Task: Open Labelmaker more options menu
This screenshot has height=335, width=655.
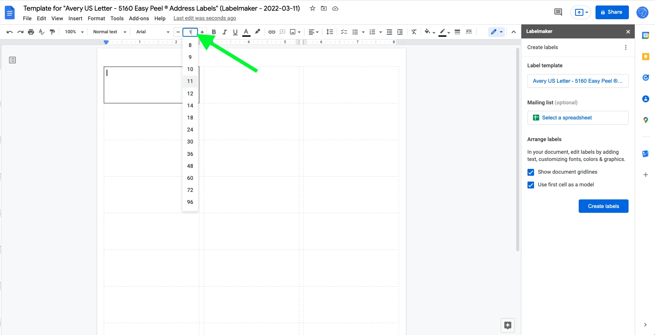Action: pos(625,47)
